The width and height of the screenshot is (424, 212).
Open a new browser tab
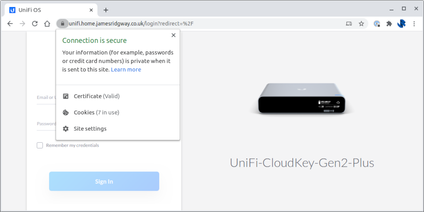106,10
